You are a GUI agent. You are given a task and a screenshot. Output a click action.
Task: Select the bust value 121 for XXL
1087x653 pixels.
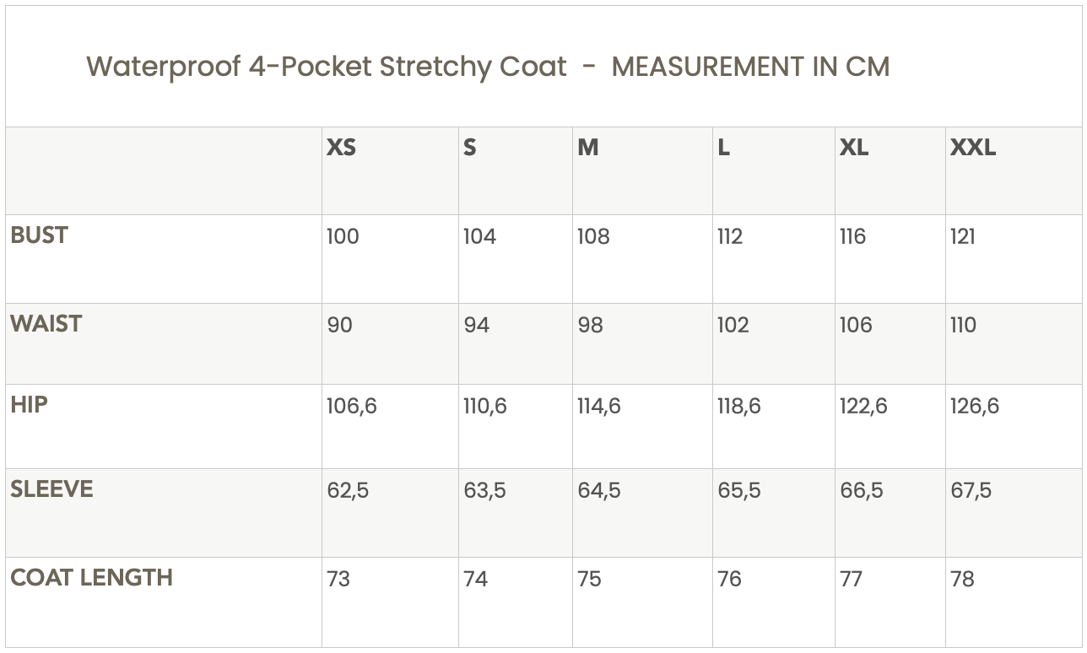[x=962, y=237]
